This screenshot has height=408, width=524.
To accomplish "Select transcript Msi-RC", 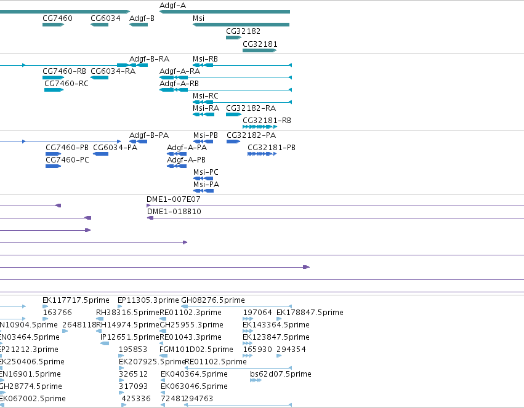I will (x=242, y=102).
